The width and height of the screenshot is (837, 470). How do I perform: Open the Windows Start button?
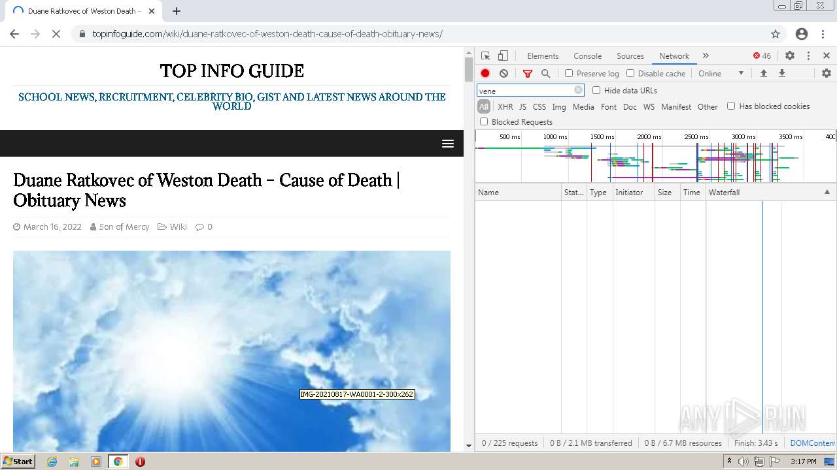(18, 461)
